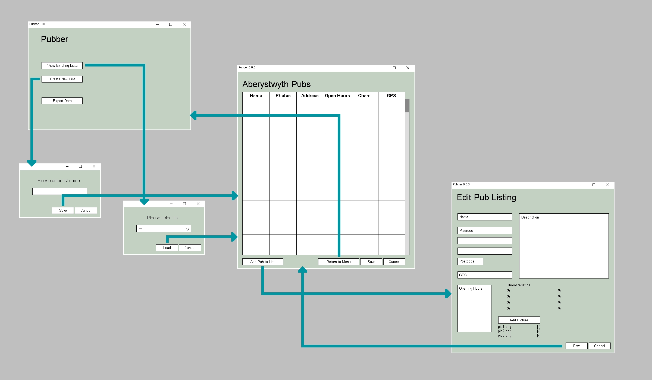The height and width of the screenshot is (380, 652).
Task: Open the '---' list combo box
Action: (x=160, y=229)
